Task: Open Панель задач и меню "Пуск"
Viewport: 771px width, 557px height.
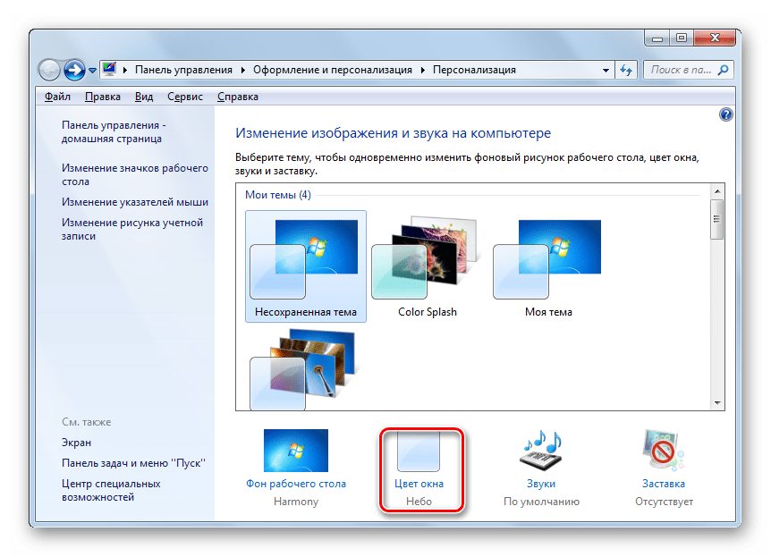Action: 133,463
